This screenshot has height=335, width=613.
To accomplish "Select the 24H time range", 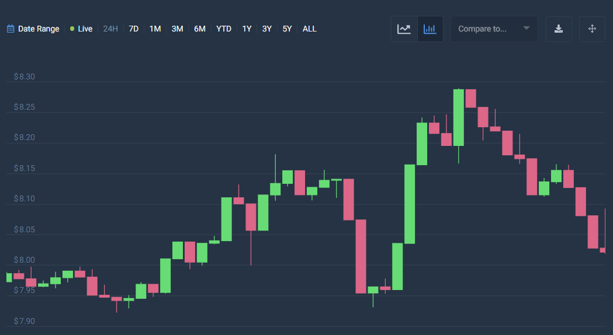I will (110, 29).
